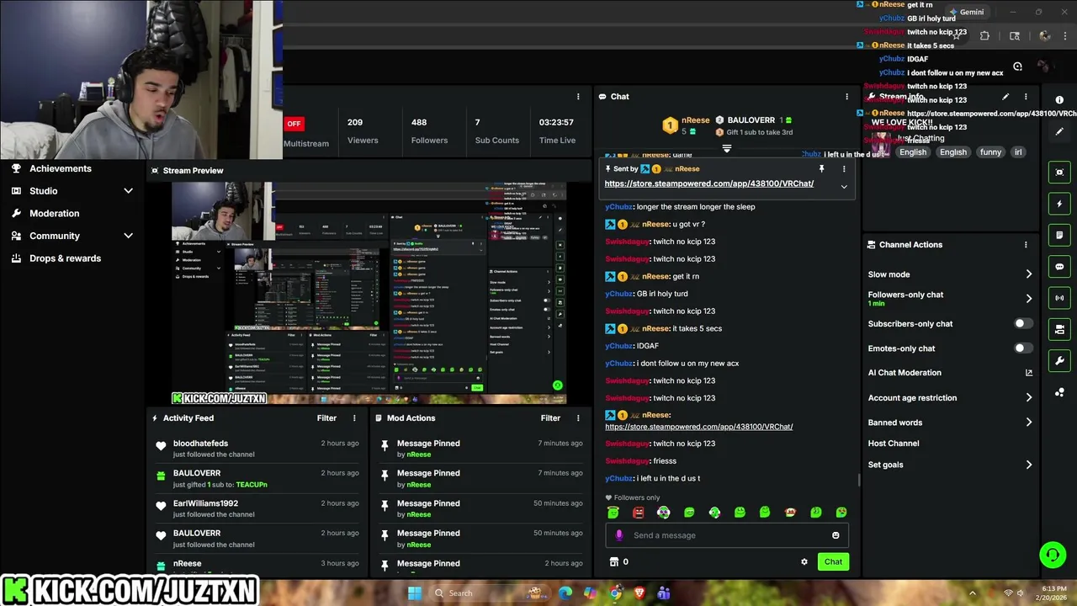Open Slow mode settings chevron
Image resolution: width=1077 pixels, height=606 pixels.
point(1028,274)
